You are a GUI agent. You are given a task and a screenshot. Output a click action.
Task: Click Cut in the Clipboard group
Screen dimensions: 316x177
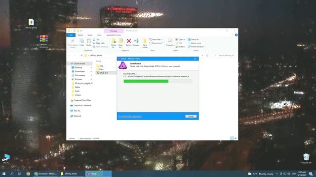96,40
